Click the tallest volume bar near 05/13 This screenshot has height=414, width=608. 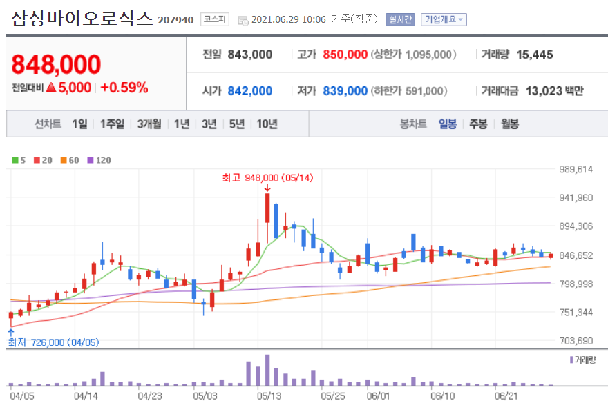pyautogui.click(x=267, y=370)
